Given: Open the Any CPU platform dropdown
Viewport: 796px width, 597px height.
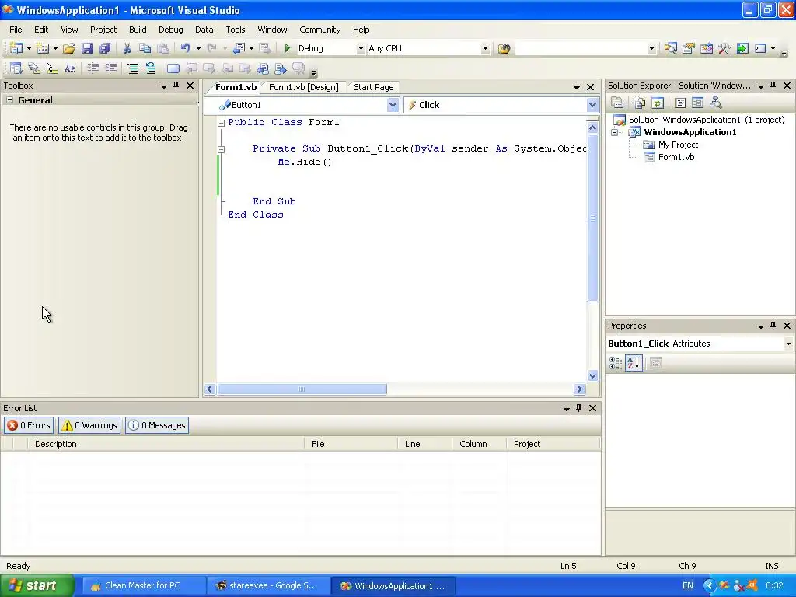Looking at the screenshot, I should tap(485, 48).
